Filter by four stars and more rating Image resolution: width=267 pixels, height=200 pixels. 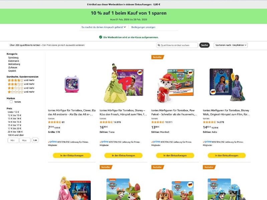coord(21,80)
